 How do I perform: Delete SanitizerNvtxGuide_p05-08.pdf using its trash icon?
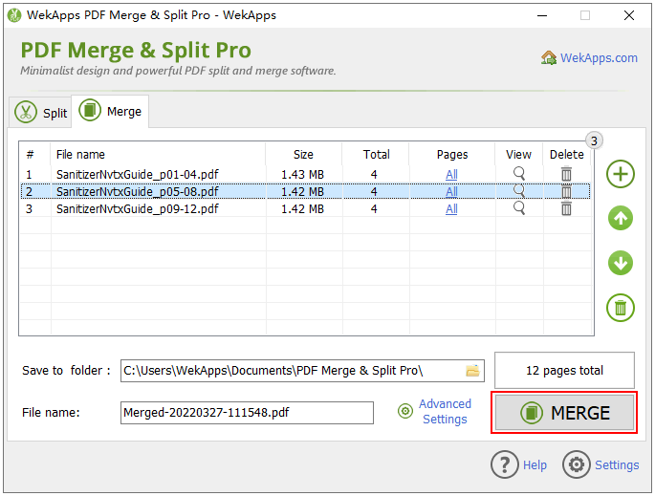(566, 191)
